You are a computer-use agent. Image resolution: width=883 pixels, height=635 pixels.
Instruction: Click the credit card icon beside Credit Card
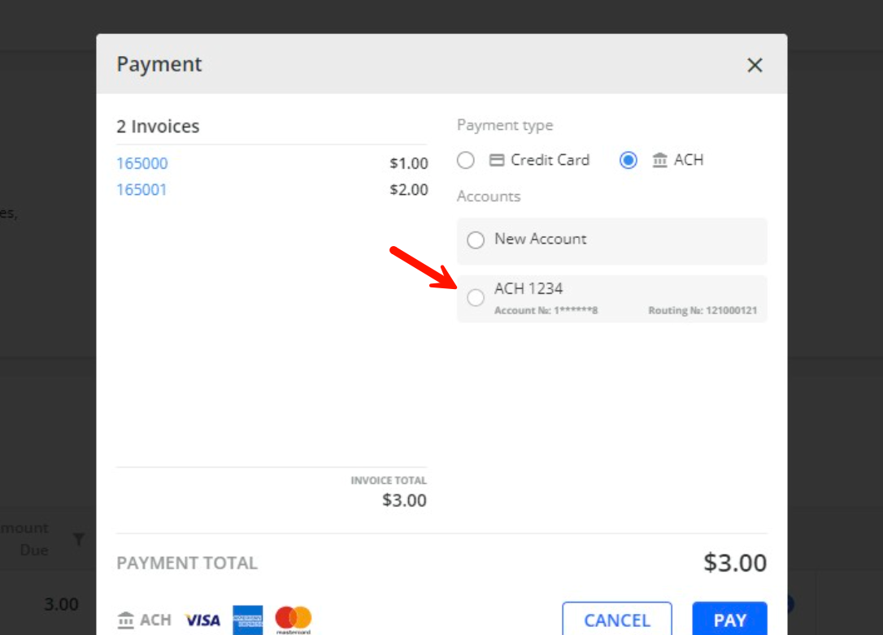[x=497, y=160]
